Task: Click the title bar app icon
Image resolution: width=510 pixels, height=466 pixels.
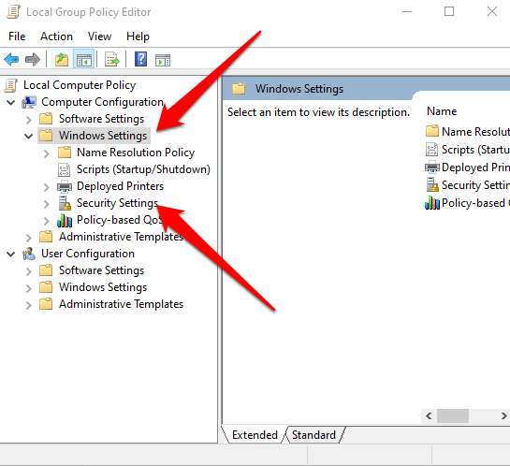Action: [x=14, y=12]
